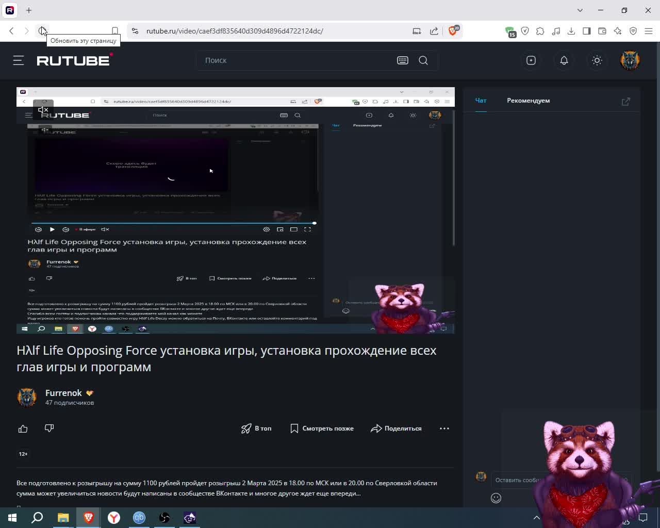Viewport: 660px width, 528px height.
Task: Dislike the video with thumbs down
Action: pos(49,428)
